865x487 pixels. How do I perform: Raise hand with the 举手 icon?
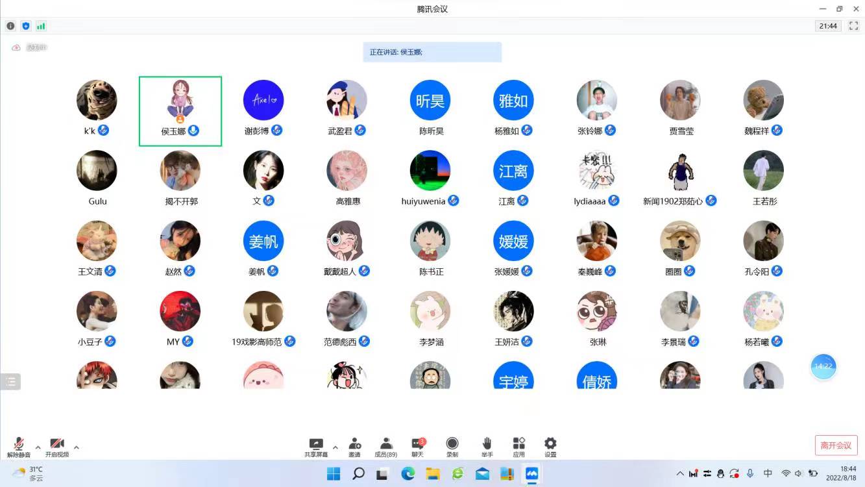point(487,447)
